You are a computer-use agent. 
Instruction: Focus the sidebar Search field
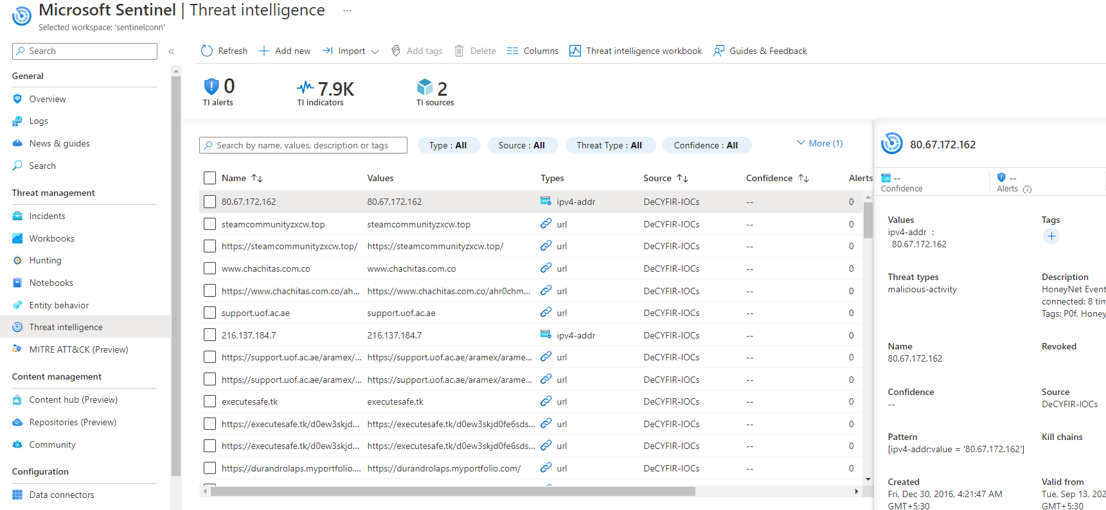pyautogui.click(x=85, y=51)
